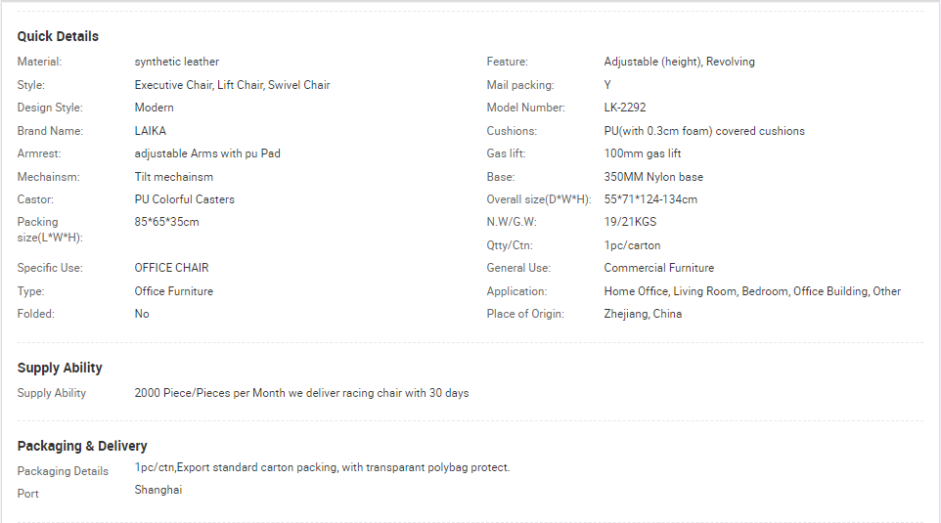
Task: Select the 85*65*35cm packing size
Action: (x=166, y=222)
